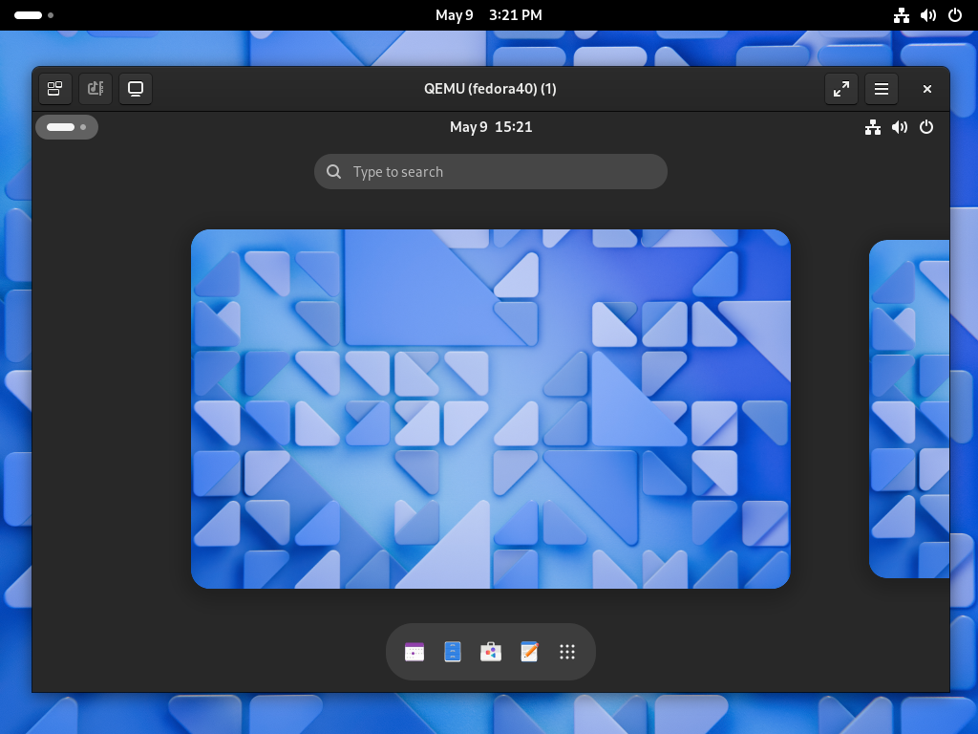Open the host power icon in top bar
This screenshot has height=734, width=978.
[x=955, y=15]
